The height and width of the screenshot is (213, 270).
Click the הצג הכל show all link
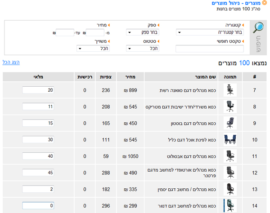pyautogui.click(x=11, y=62)
